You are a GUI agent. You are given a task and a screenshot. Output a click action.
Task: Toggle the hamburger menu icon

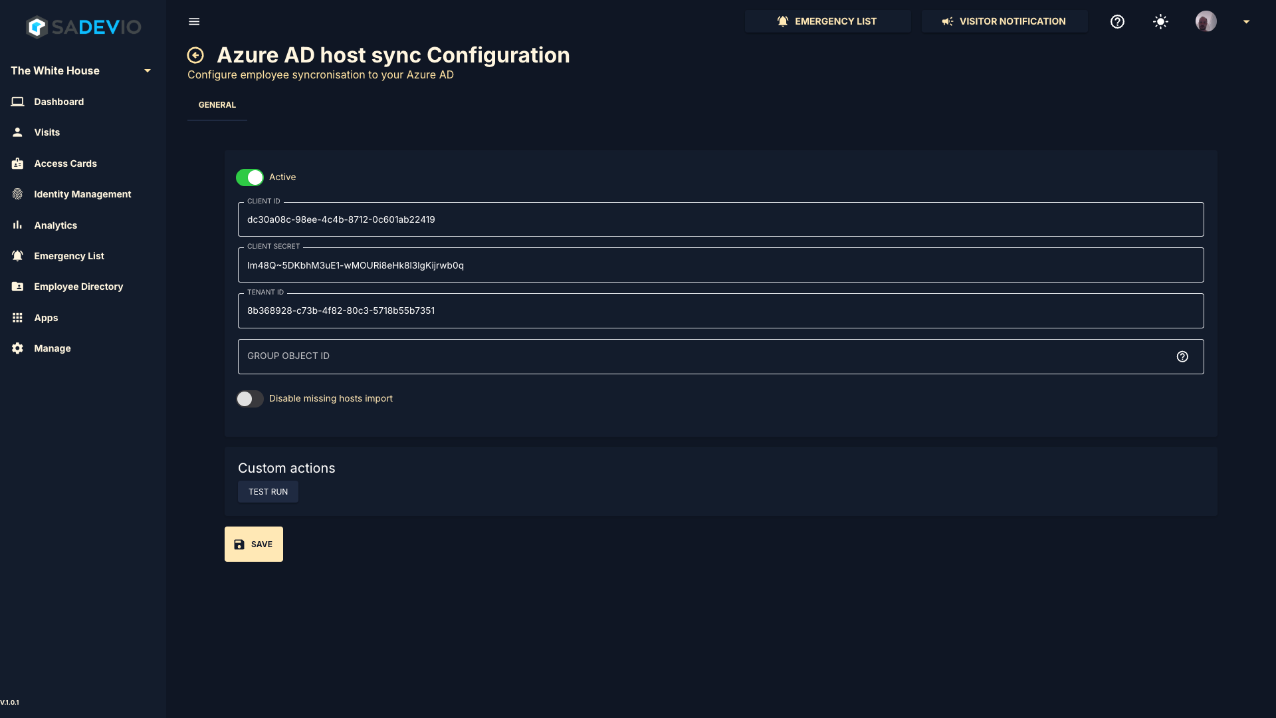194,22
